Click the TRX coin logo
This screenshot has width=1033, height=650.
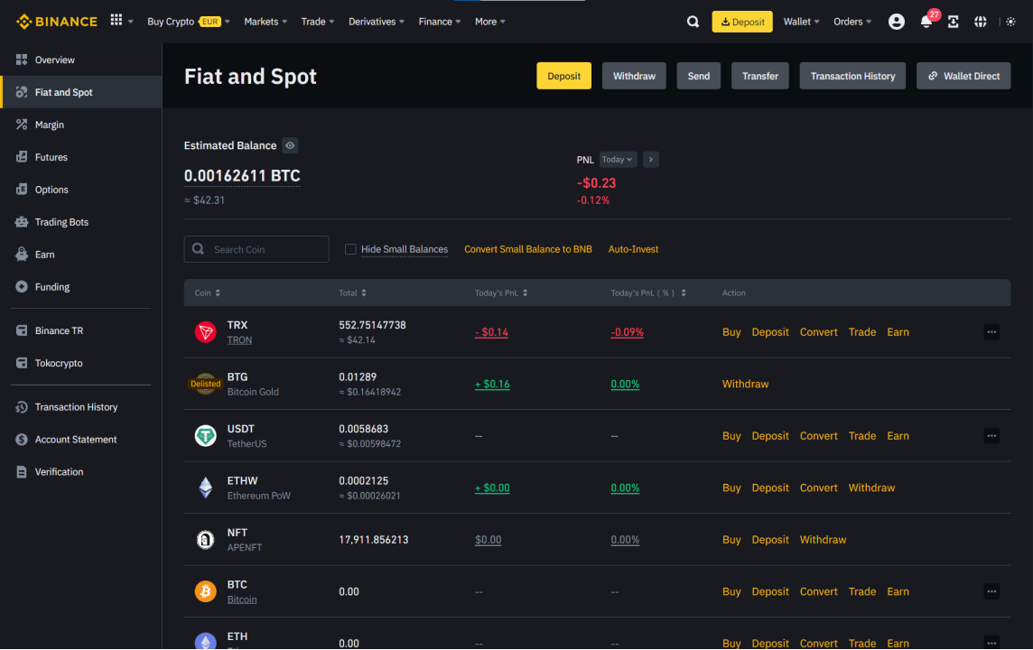point(206,332)
